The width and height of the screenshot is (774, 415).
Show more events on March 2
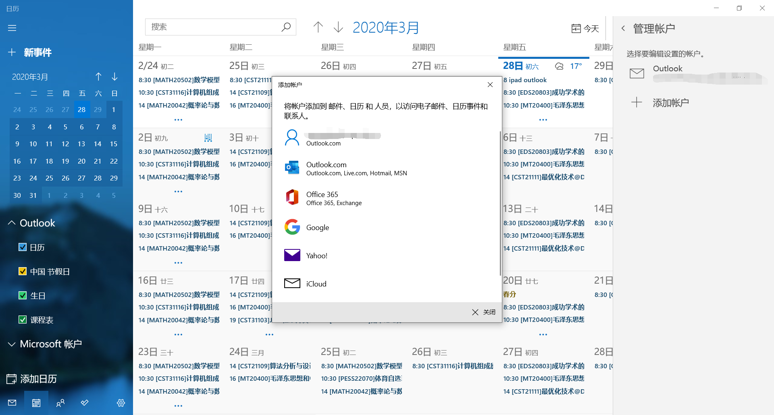click(178, 191)
